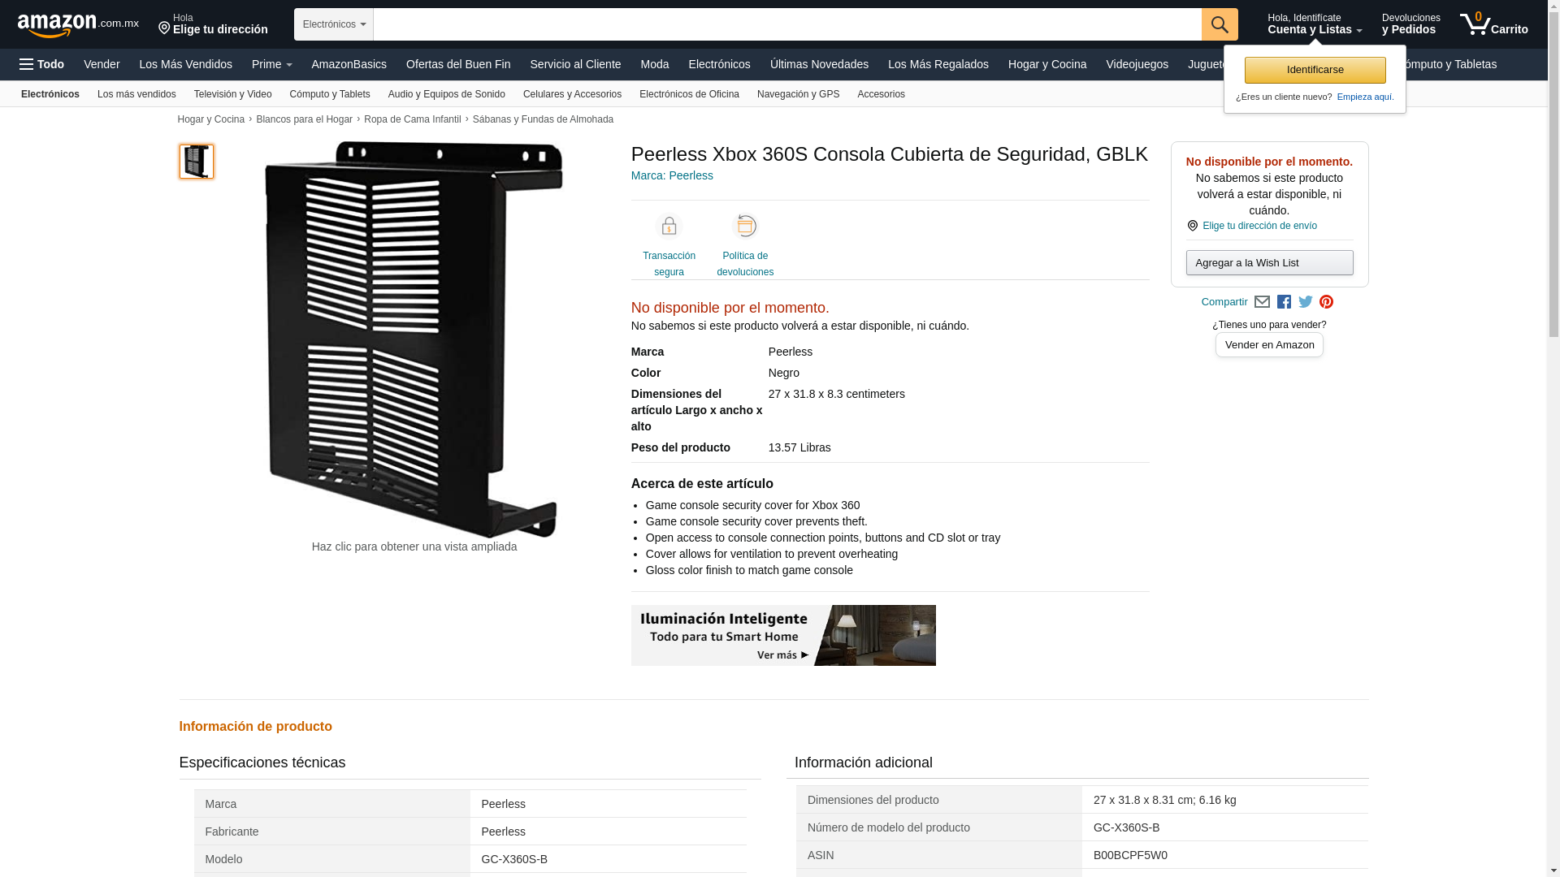This screenshot has height=877, width=1560.
Task: Click Agregar a la Wish List button
Action: (1269, 263)
